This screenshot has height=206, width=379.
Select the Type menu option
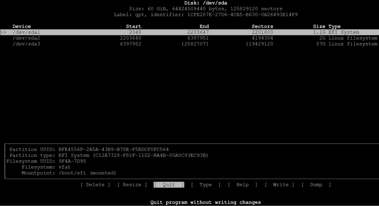[x=206, y=185]
